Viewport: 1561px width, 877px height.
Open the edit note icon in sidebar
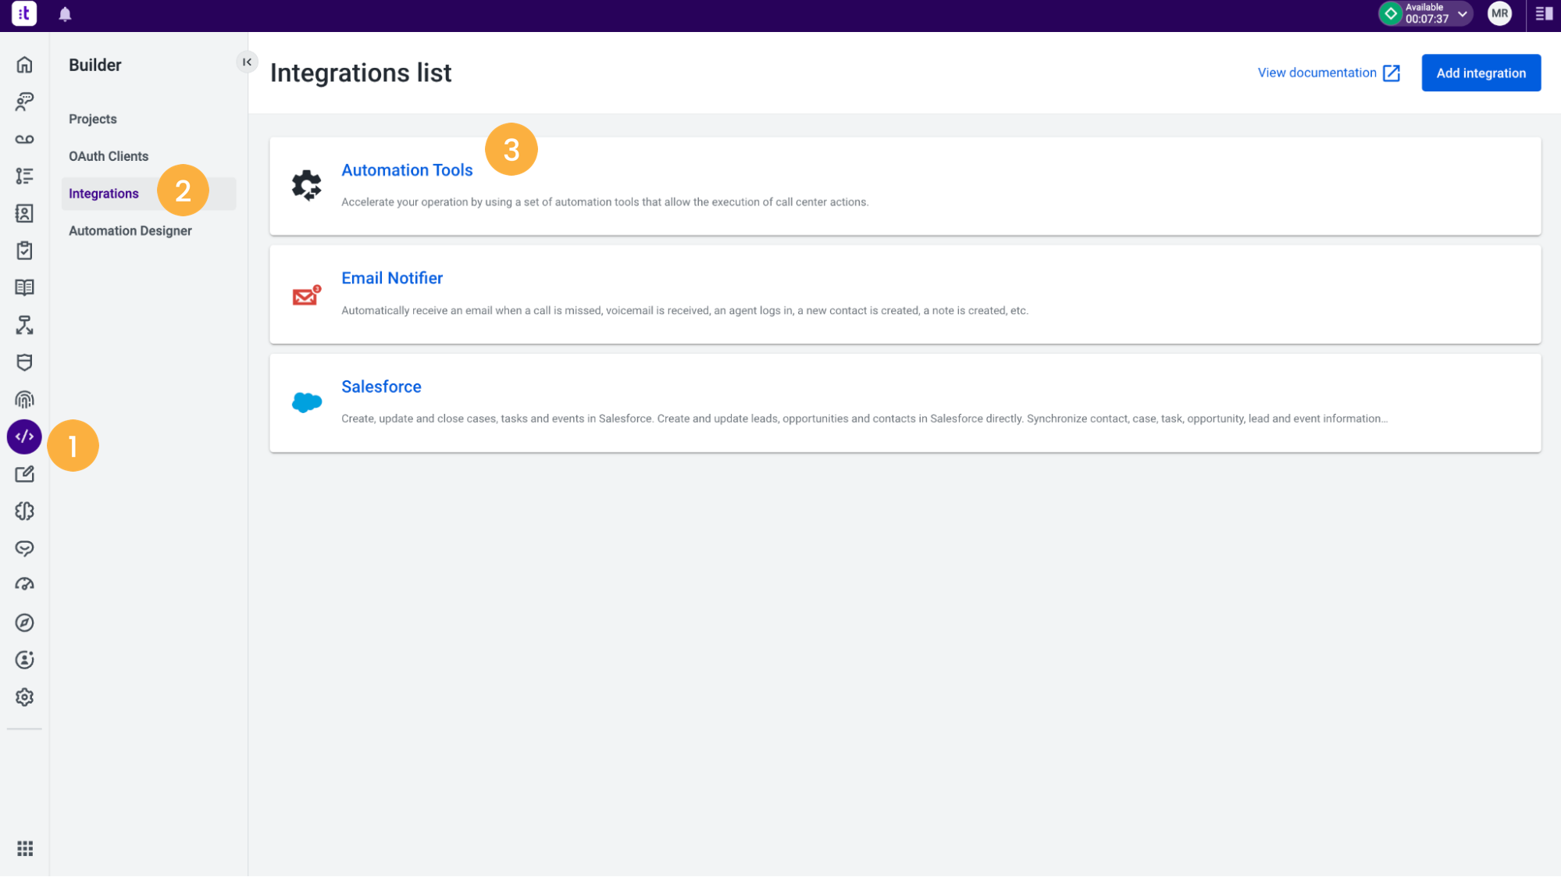[24, 474]
